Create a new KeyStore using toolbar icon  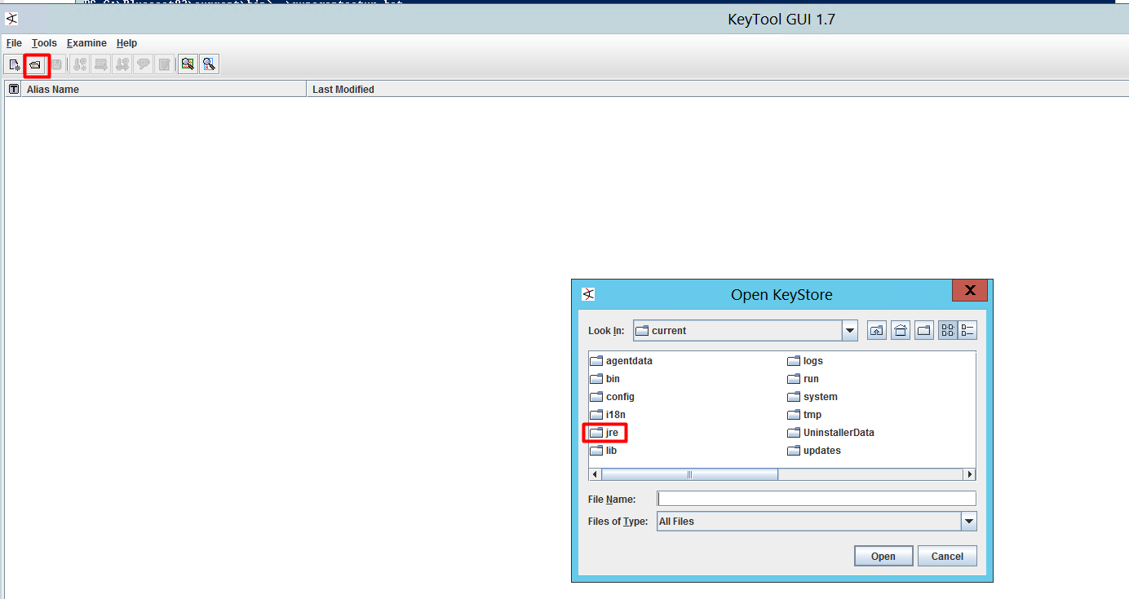click(x=14, y=64)
